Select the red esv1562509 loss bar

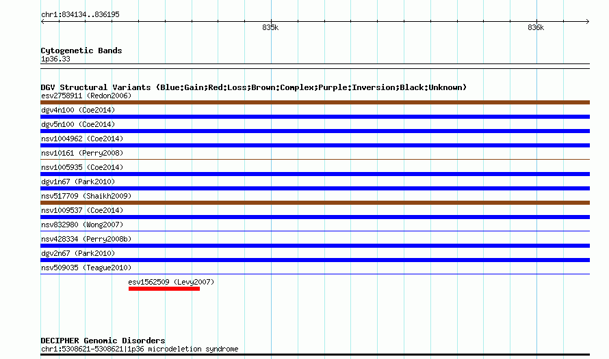pos(164,289)
